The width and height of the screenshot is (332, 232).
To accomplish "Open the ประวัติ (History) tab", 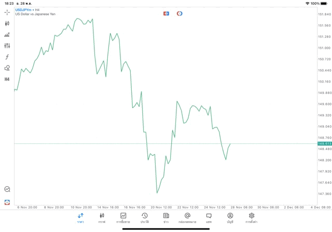I will [144, 218].
